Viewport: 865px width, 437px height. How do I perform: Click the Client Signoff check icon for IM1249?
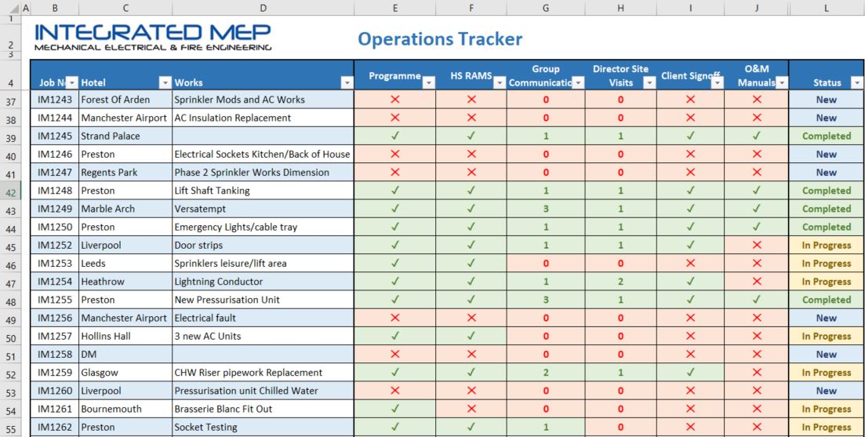[x=691, y=209]
